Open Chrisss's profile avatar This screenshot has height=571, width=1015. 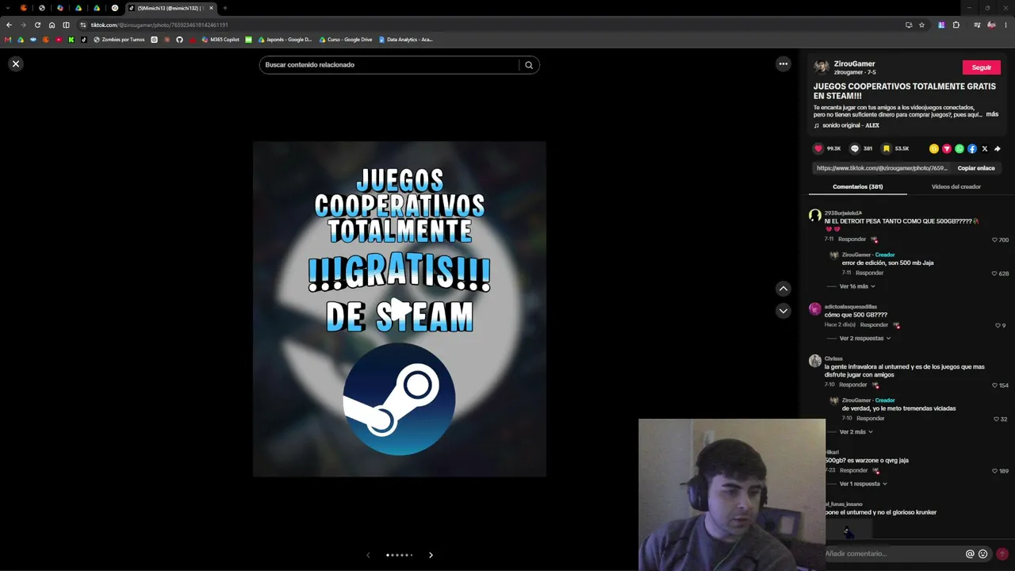[x=815, y=362]
